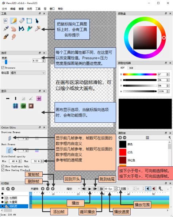Open the palette options menu icon
The height and width of the screenshot is (217, 173).
pos(169,138)
